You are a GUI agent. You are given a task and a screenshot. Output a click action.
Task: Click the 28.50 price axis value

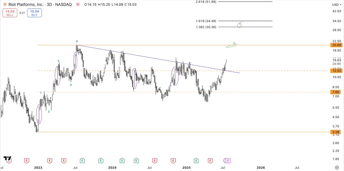point(337,30)
